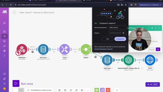The image size is (163, 92).
Task: Click the username field 'AIBot.School'
Action: pos(117,28)
